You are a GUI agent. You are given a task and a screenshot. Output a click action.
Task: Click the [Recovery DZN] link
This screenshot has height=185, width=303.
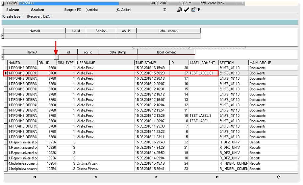[39, 17]
